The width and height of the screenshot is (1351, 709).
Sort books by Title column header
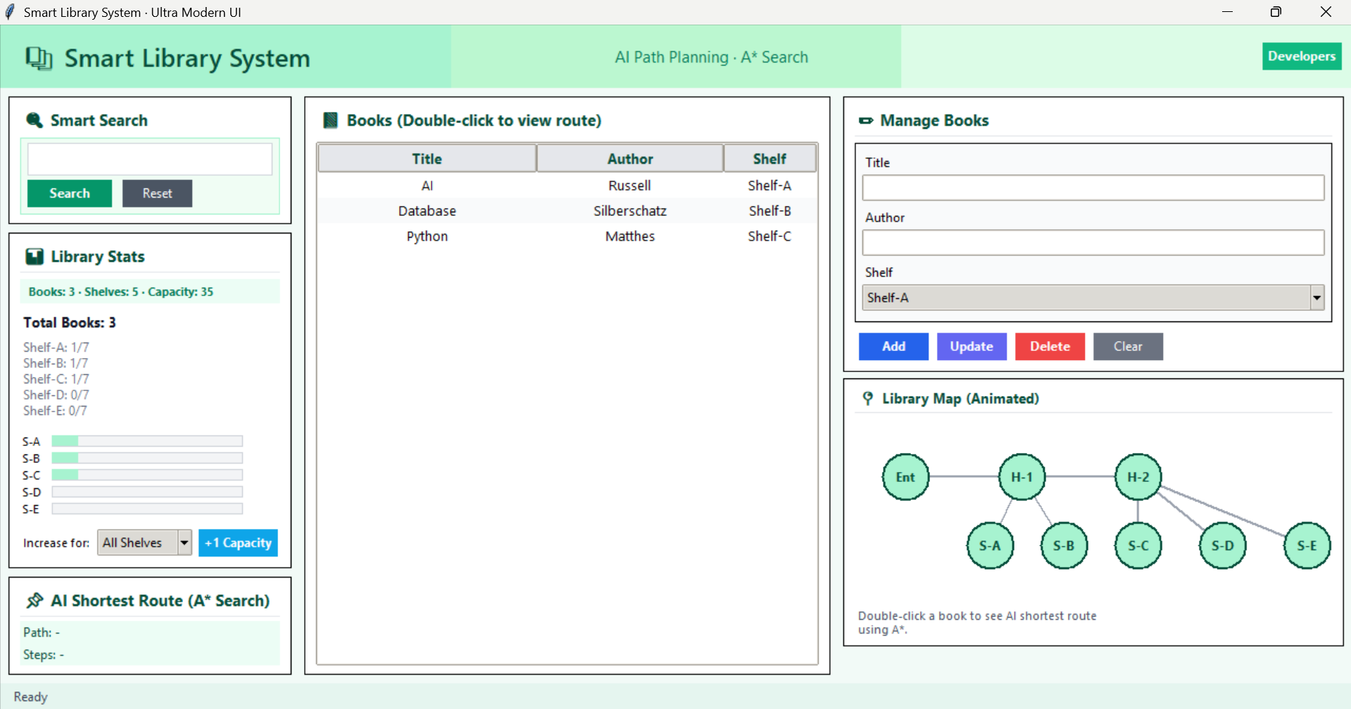(x=427, y=159)
